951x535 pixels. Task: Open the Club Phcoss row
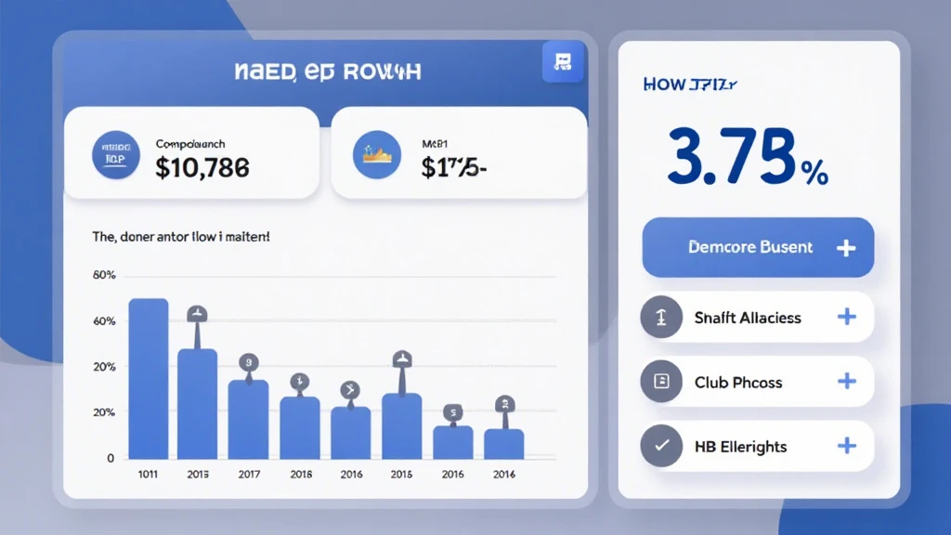click(x=757, y=381)
